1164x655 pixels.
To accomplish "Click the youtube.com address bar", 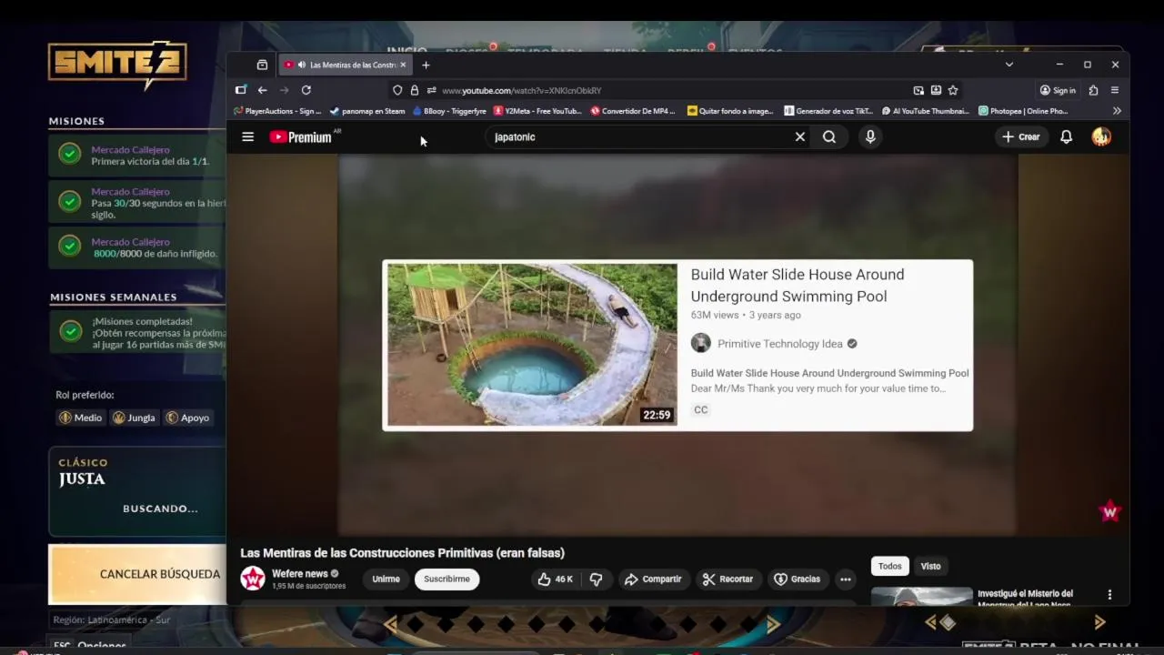I will coord(673,90).
